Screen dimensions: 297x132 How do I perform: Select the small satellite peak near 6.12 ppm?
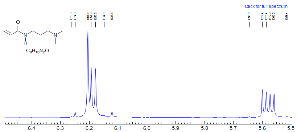click(112, 114)
